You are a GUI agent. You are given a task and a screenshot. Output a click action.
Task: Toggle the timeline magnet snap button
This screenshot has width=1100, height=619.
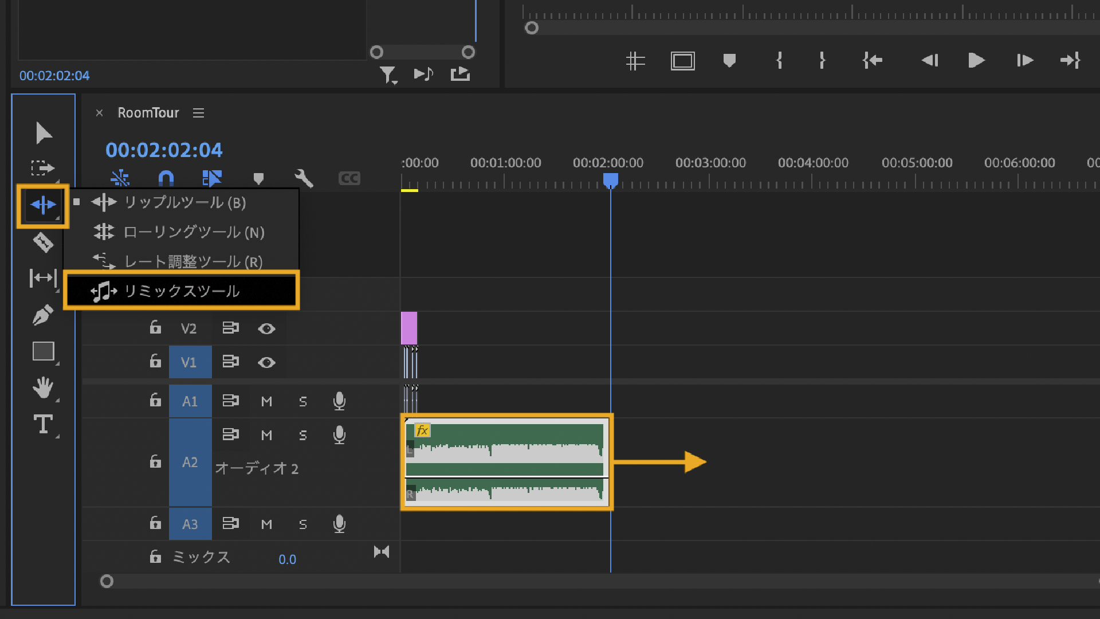pyautogui.click(x=166, y=179)
